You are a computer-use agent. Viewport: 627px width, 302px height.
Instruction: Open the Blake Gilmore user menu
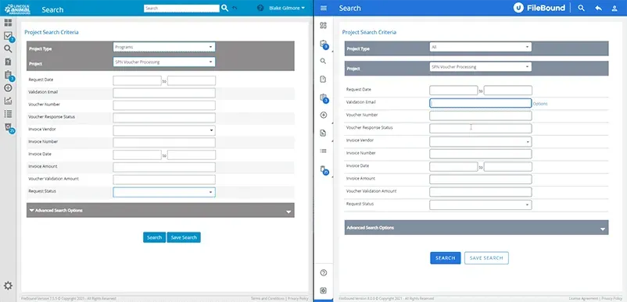point(287,8)
